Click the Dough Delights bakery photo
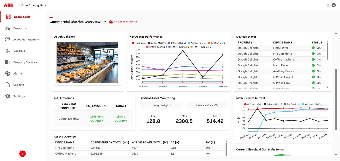The width and height of the screenshot is (340, 161). (x=87, y=63)
